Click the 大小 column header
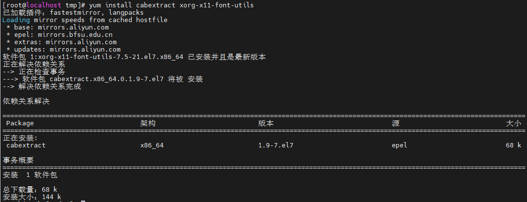 click(x=514, y=123)
